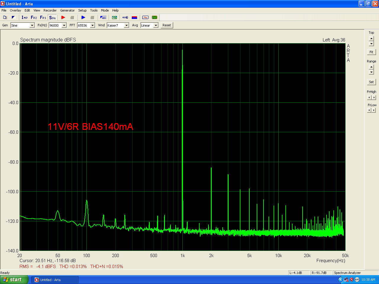Switch to FR1 single-channel frequency response mode
The height and width of the screenshot is (284, 379).
(43, 17)
